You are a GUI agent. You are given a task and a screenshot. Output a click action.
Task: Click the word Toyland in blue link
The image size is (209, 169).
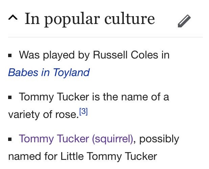point(71,72)
